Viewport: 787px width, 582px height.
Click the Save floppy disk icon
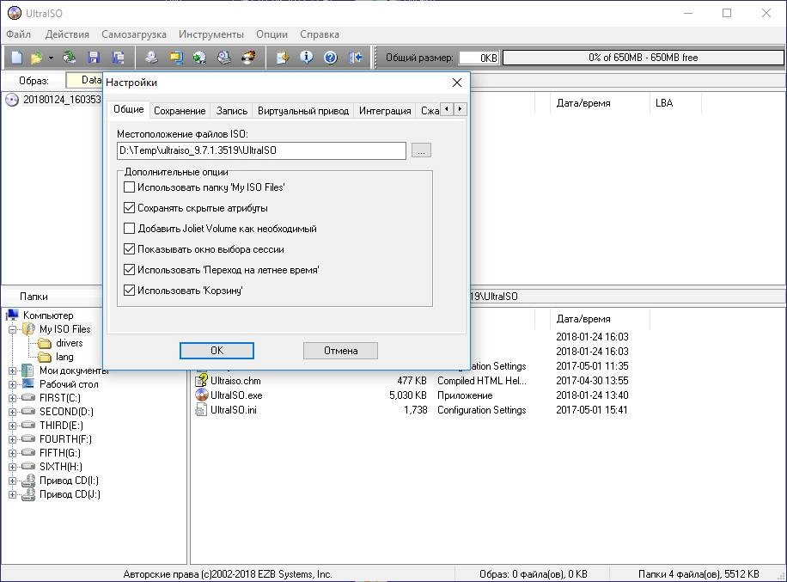click(94, 58)
